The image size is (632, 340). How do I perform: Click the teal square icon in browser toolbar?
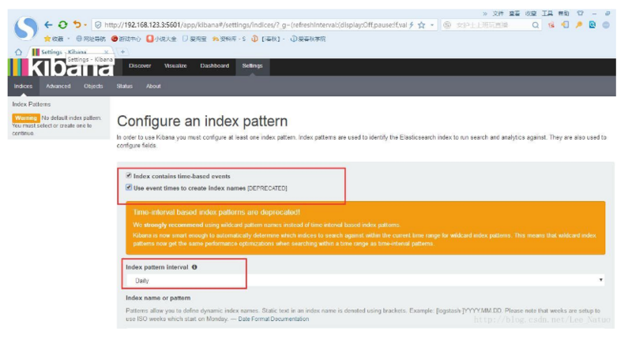pyautogui.click(x=592, y=25)
